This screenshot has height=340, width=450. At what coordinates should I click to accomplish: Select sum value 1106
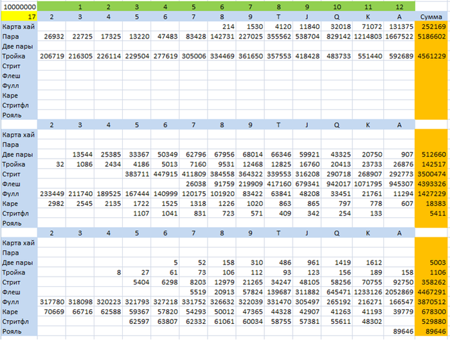click(x=431, y=273)
